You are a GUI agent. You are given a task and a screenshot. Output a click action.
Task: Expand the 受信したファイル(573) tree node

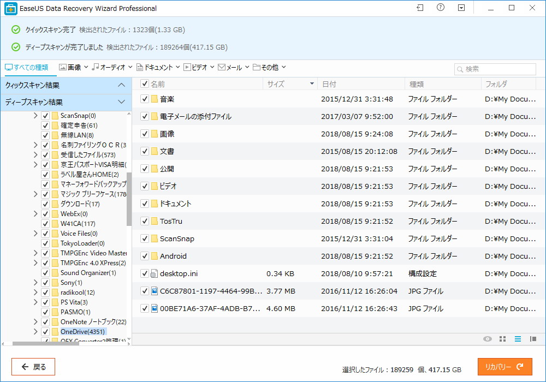point(35,155)
